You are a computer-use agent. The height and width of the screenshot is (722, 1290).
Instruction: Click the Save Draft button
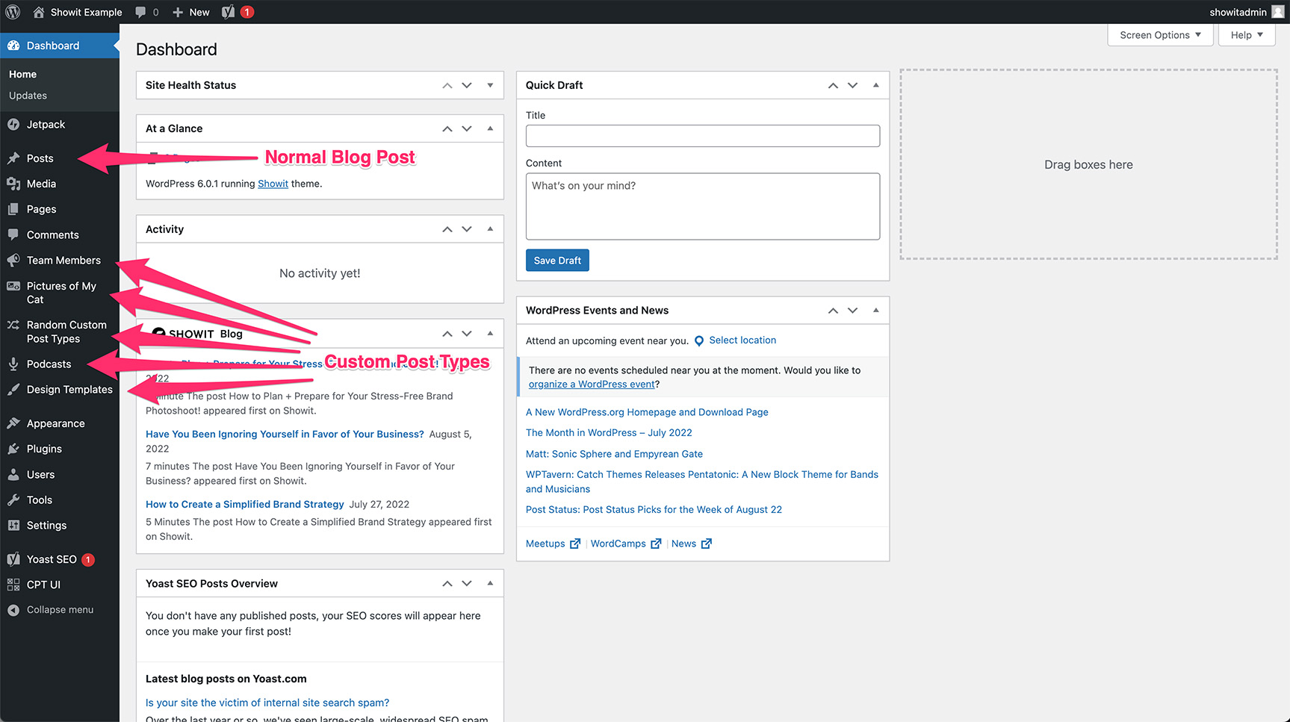pos(556,260)
